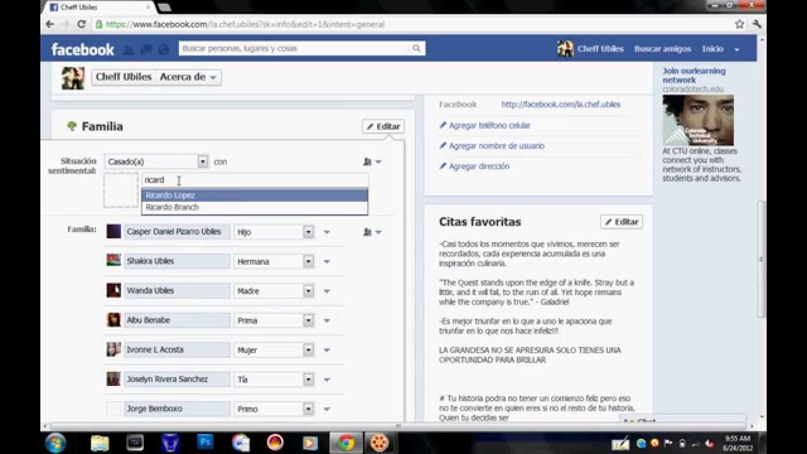Click Cheff Ubiles name button below header
The height and width of the screenshot is (454, 807).
tap(124, 77)
